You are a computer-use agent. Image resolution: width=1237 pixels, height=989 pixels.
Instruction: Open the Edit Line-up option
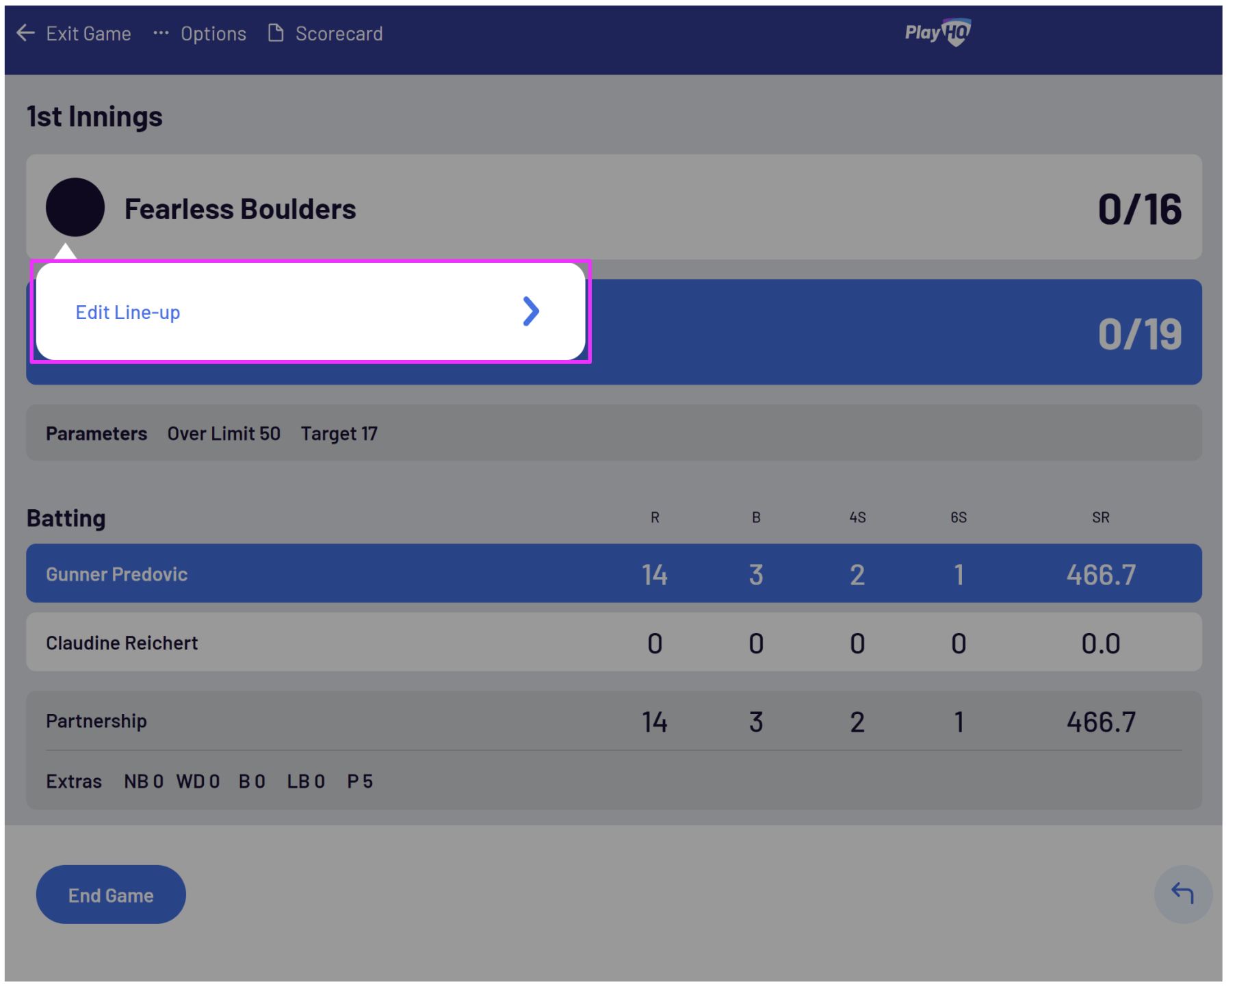click(x=128, y=313)
